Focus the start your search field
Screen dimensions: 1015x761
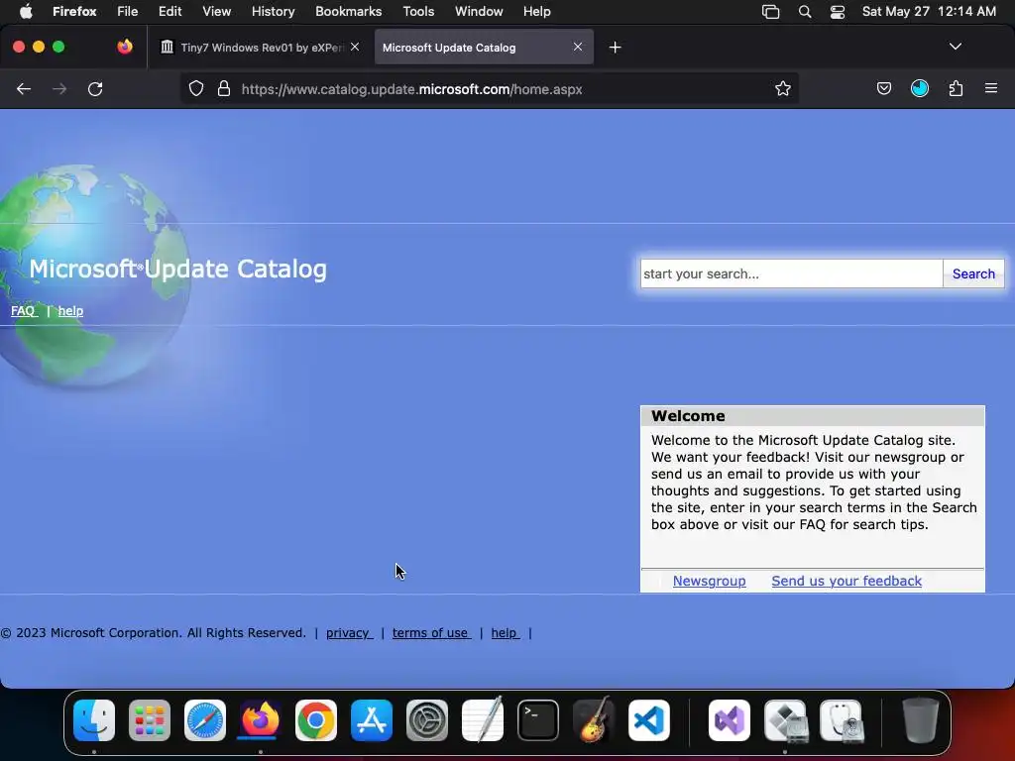791,273
